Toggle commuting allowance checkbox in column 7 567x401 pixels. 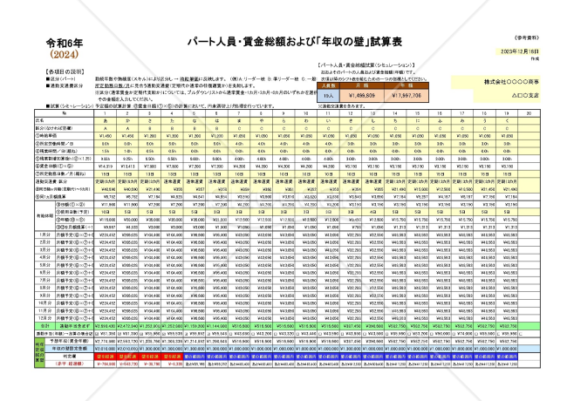tap(230, 334)
